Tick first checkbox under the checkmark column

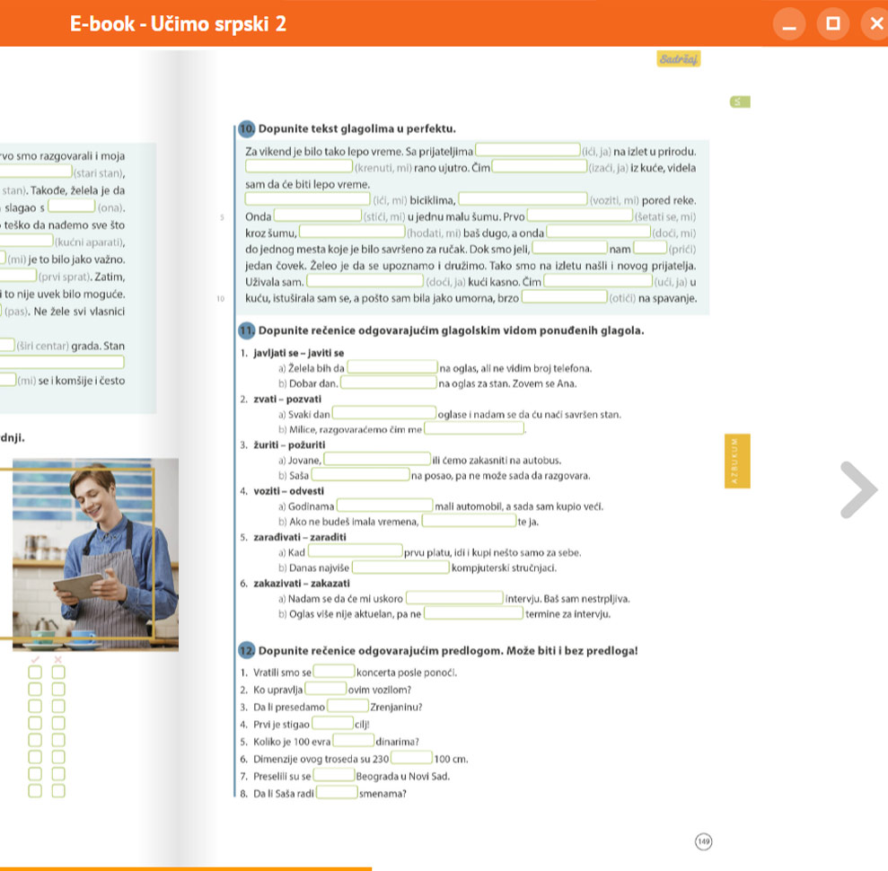pos(35,671)
